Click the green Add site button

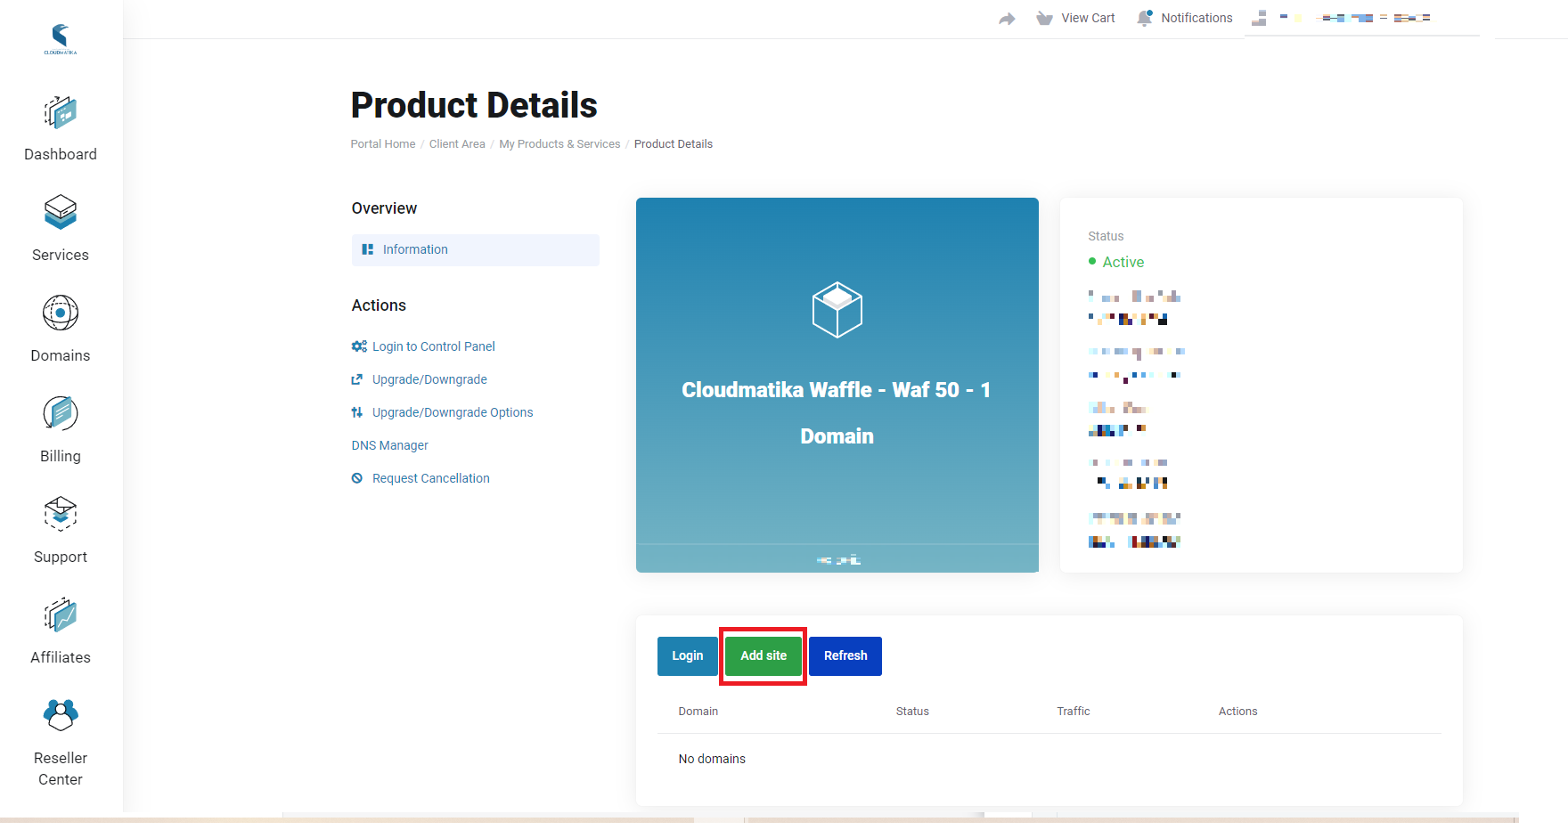pyautogui.click(x=764, y=656)
